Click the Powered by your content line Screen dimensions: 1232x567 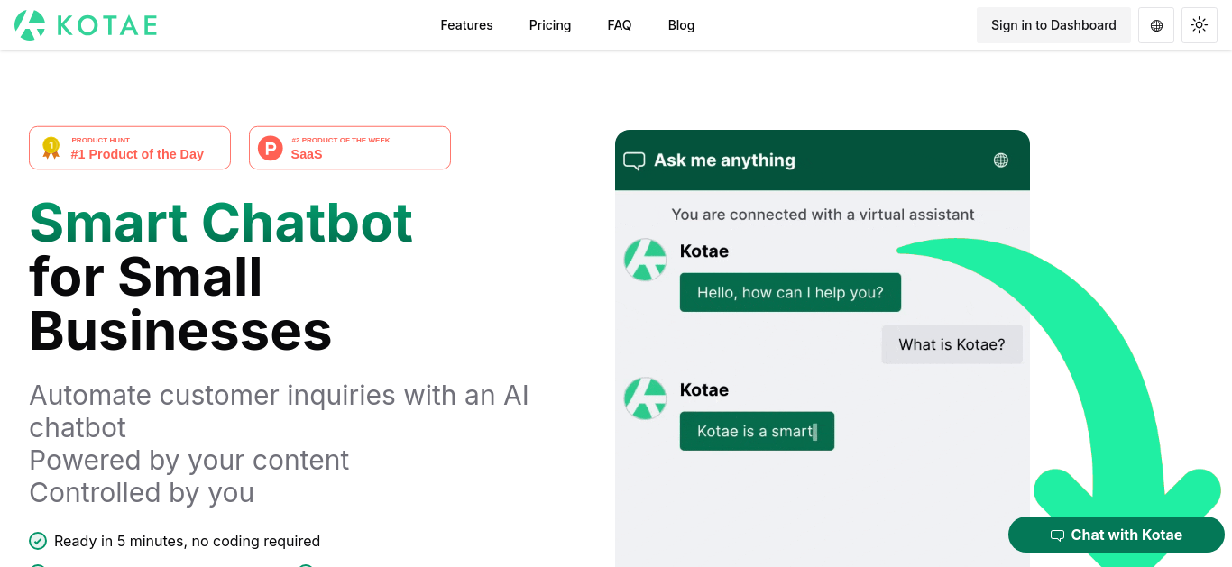[x=189, y=461]
